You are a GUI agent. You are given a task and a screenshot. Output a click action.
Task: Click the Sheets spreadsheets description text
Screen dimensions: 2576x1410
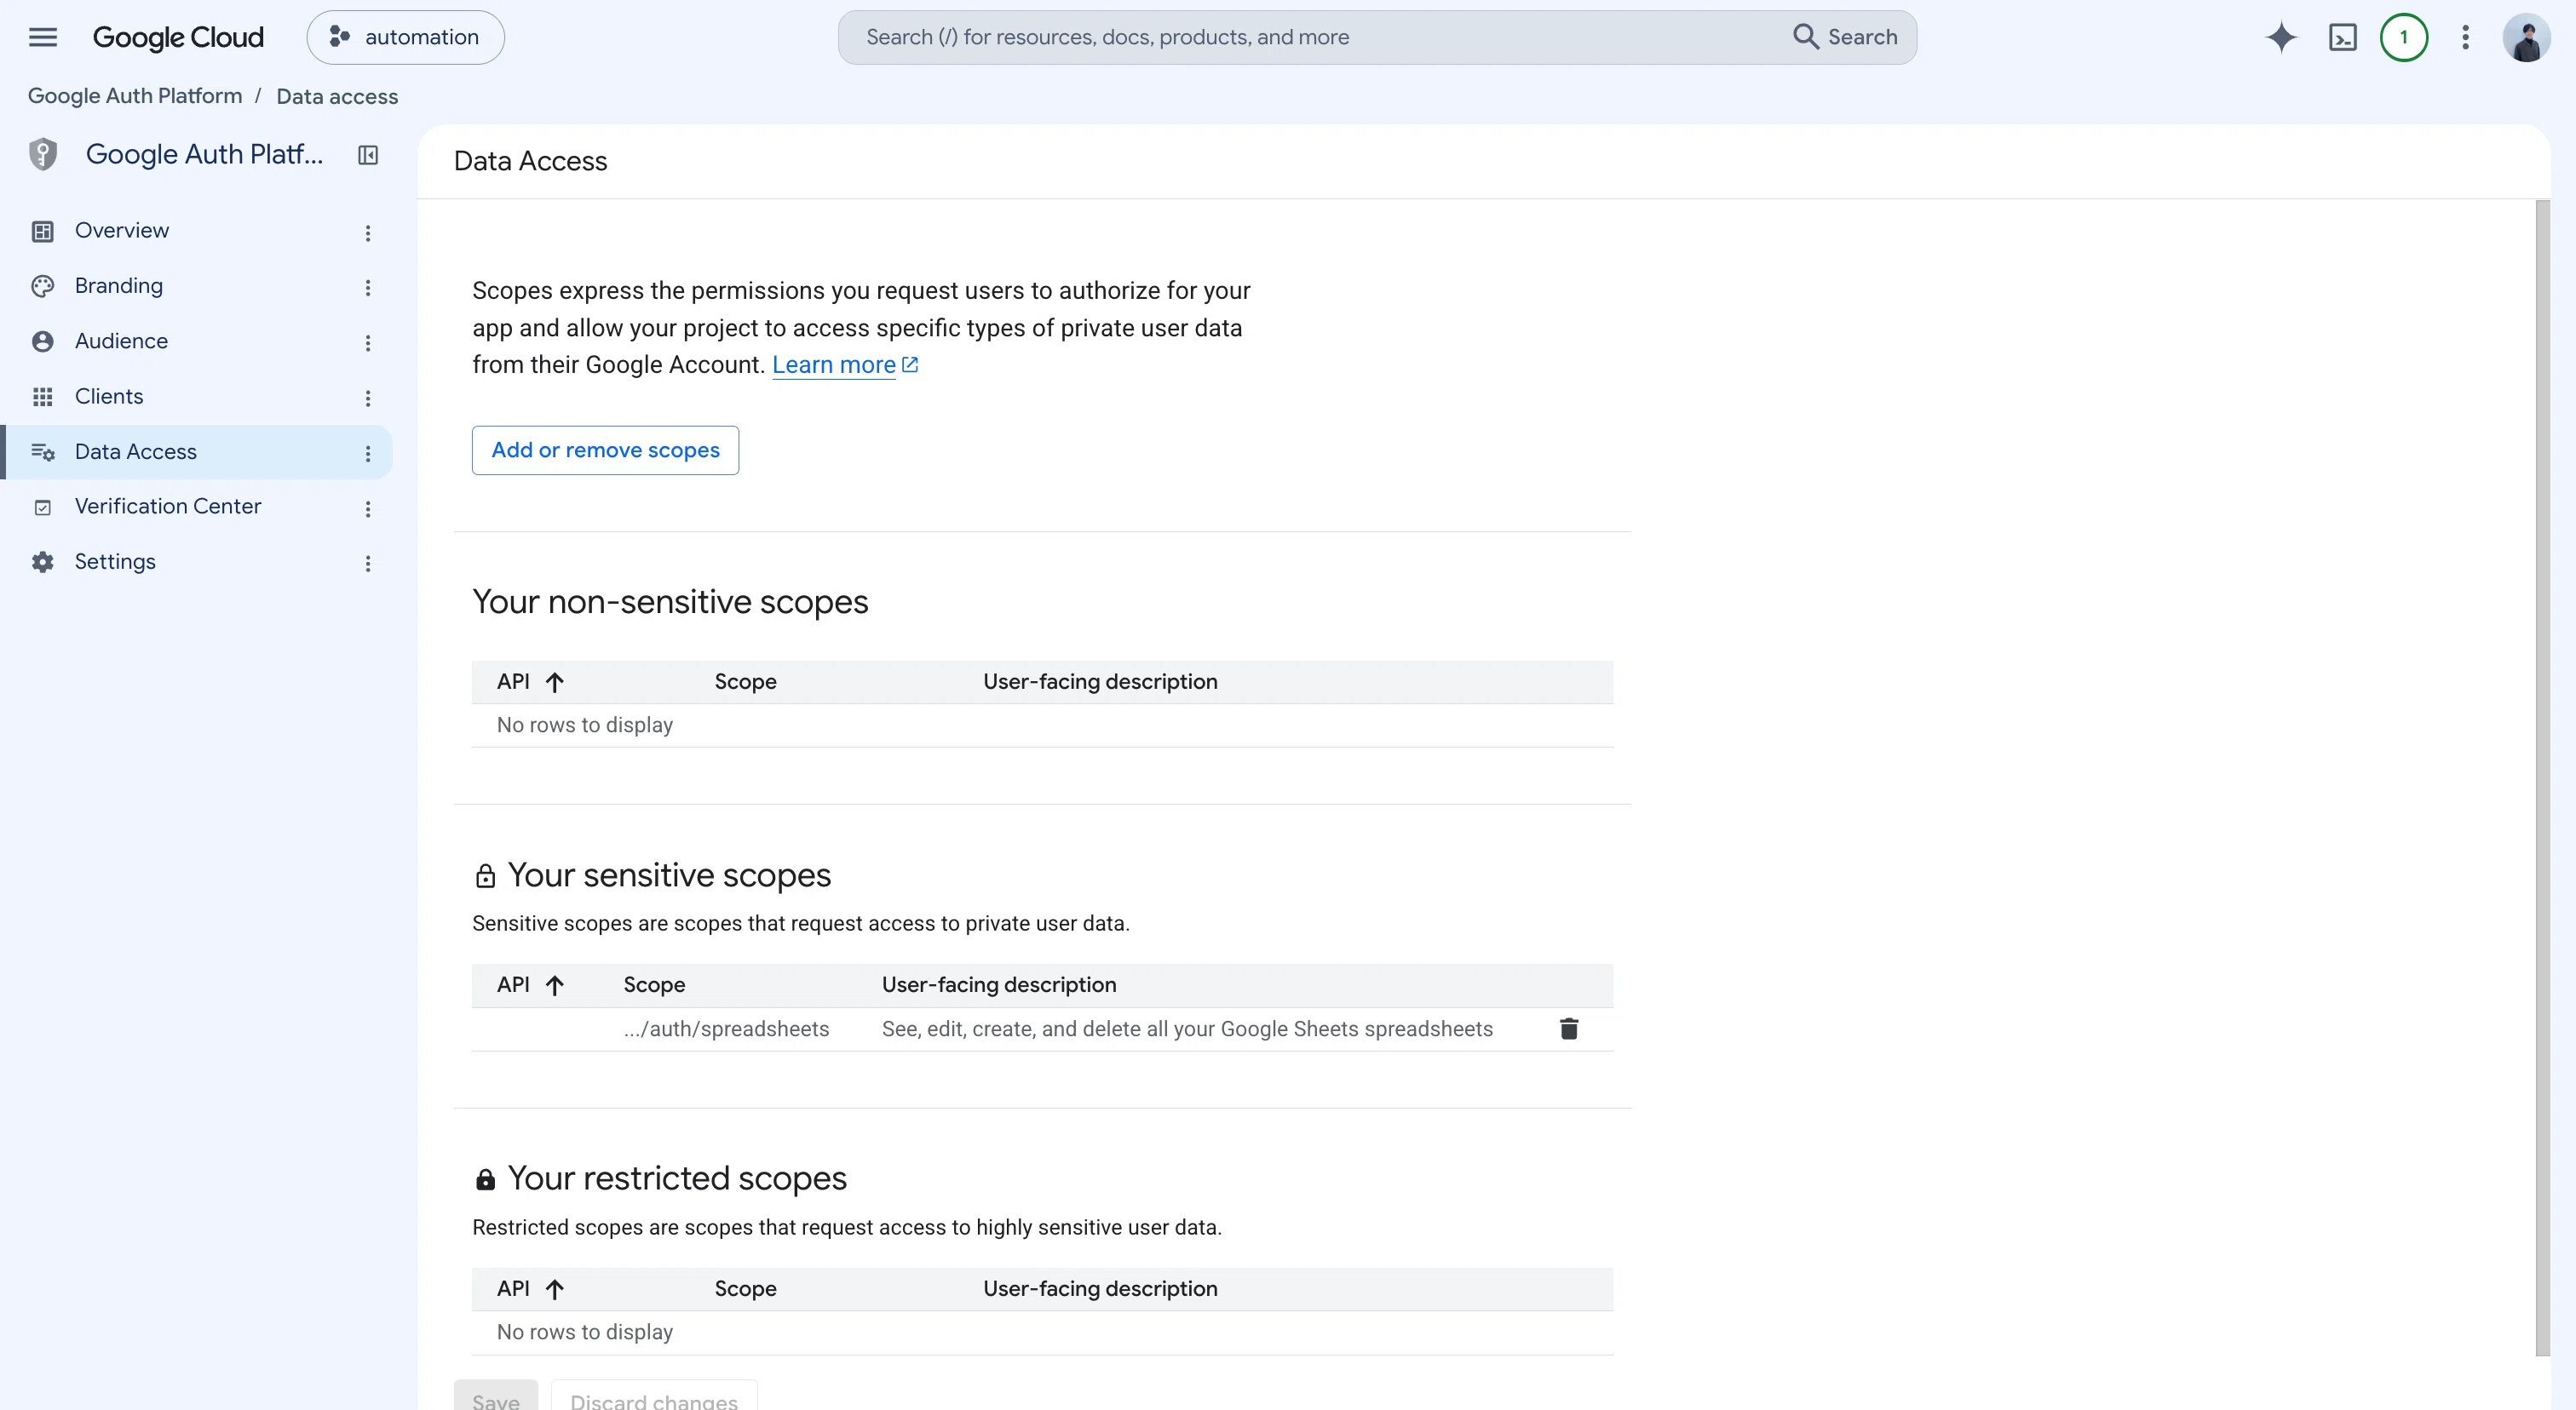(x=1187, y=1029)
